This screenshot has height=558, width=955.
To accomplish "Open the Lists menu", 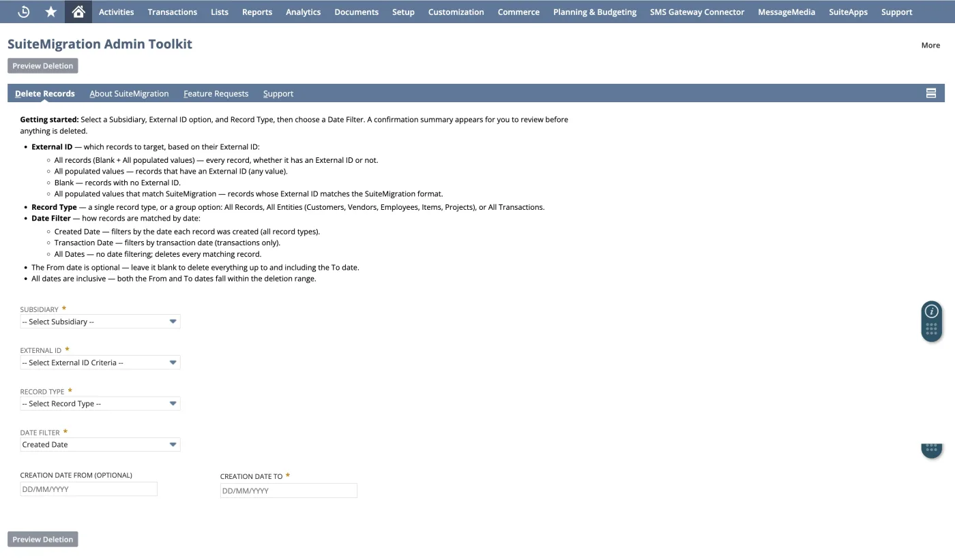I will (x=220, y=12).
